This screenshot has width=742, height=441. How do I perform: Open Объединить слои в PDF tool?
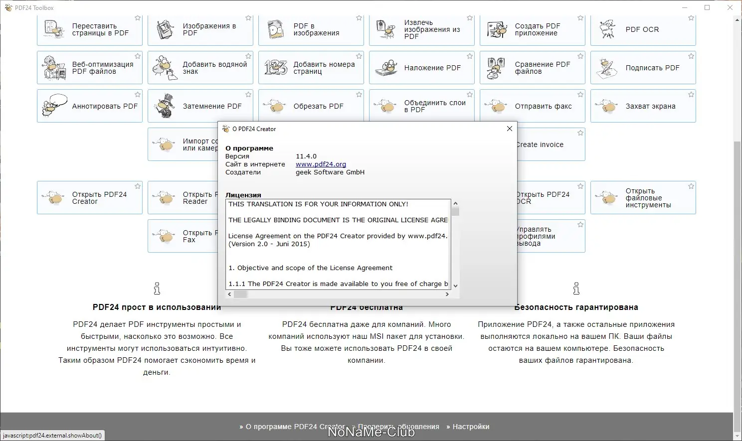pyautogui.click(x=422, y=106)
